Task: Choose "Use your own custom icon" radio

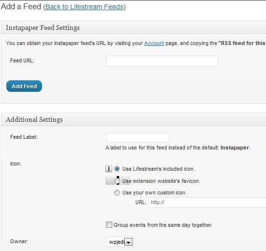Action: [117, 192]
